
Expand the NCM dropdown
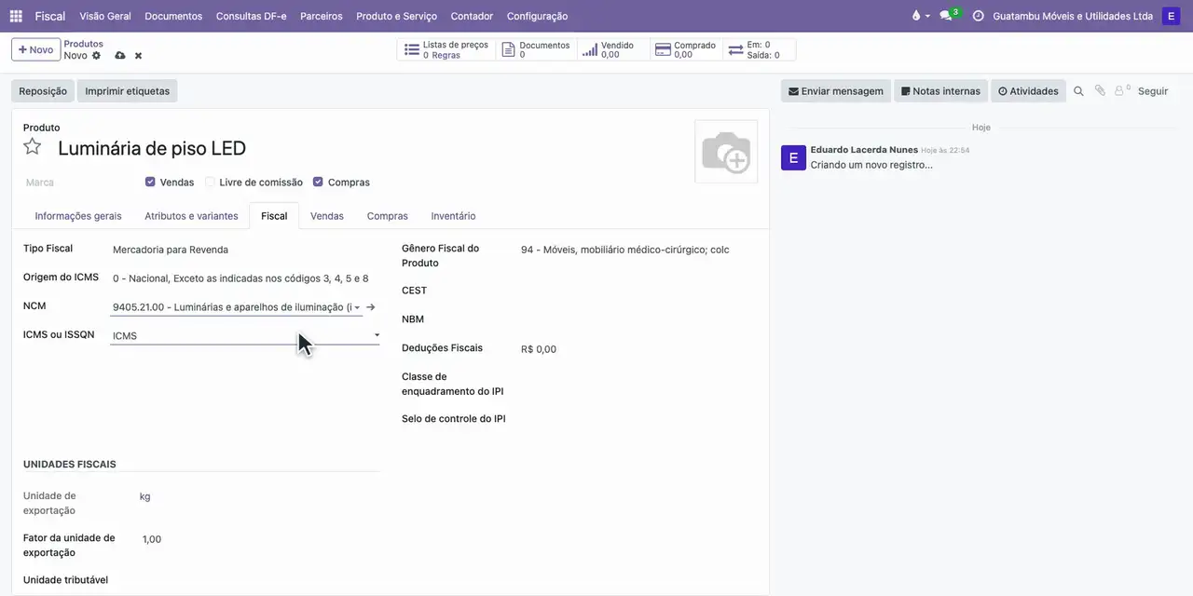pos(357,307)
